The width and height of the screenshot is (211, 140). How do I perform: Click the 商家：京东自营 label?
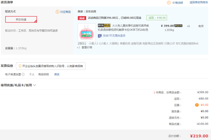87,12
